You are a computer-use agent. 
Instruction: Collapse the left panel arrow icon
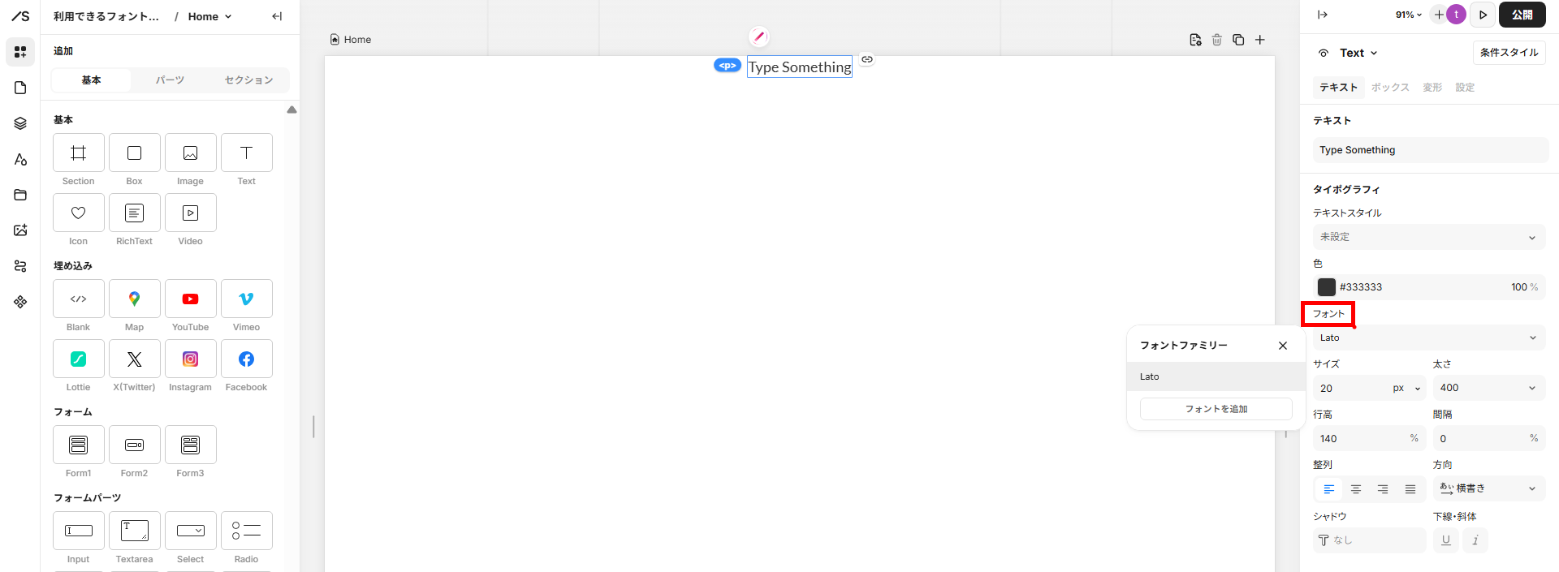click(x=277, y=16)
